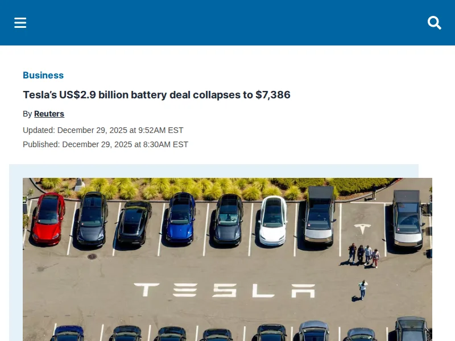Image resolution: width=455 pixels, height=341 pixels.
Task: Click the Cybertruck next to the white car
Action: click(x=319, y=215)
